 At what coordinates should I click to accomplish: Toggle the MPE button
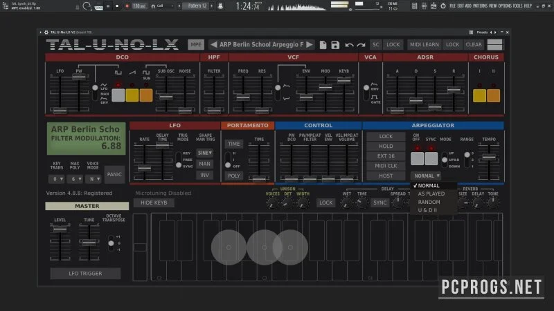(x=196, y=44)
